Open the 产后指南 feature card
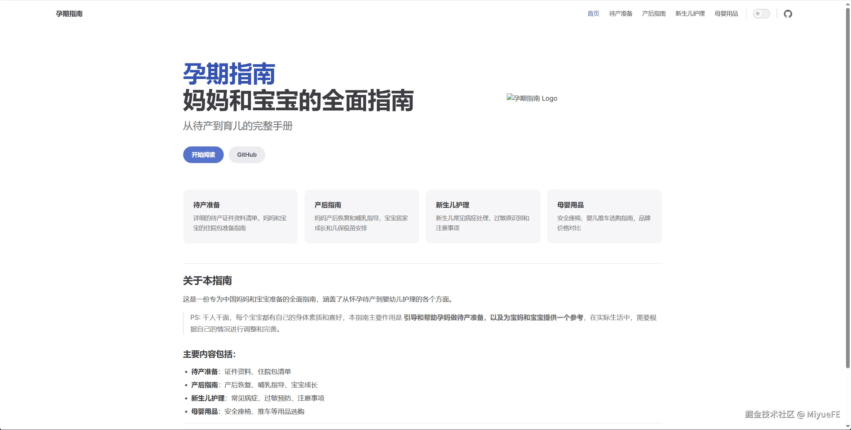The width and height of the screenshot is (851, 430). (x=361, y=216)
